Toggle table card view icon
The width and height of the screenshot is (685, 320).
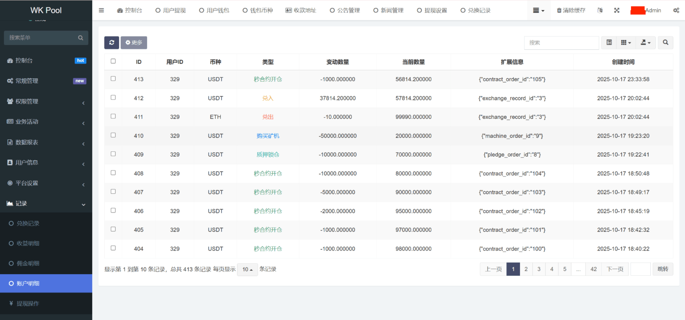point(609,42)
